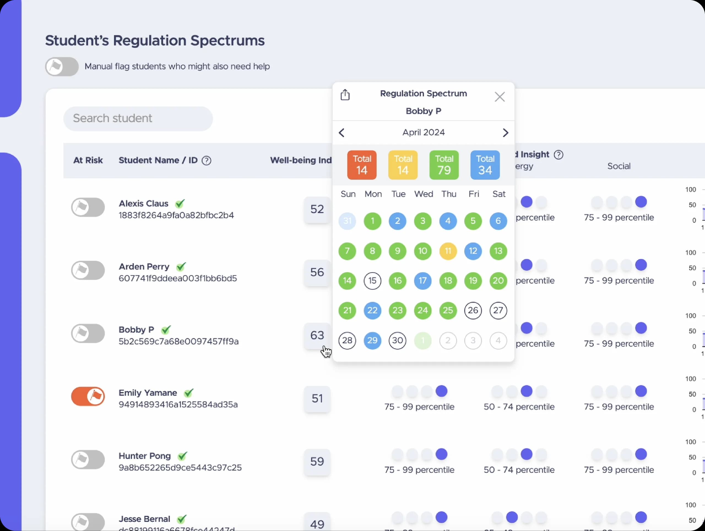This screenshot has height=531, width=705.
Task: Select April 17 blue day
Action: [423, 281]
